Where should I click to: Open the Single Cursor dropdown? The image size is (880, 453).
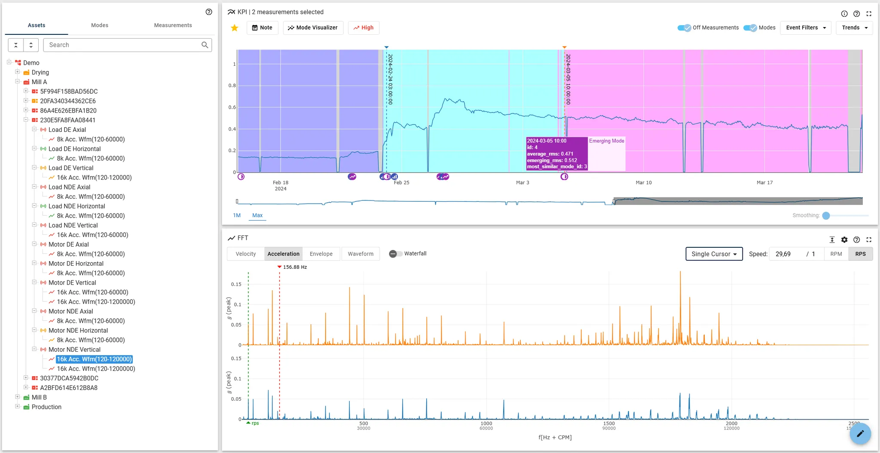click(x=714, y=254)
